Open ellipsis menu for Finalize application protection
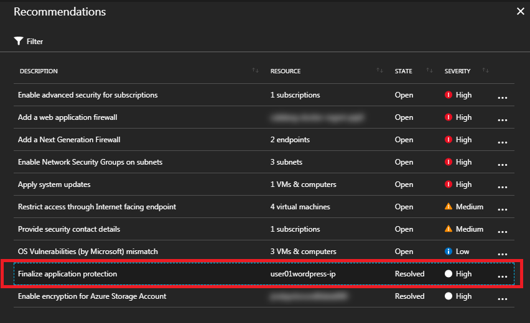530x323 pixels. [502, 277]
